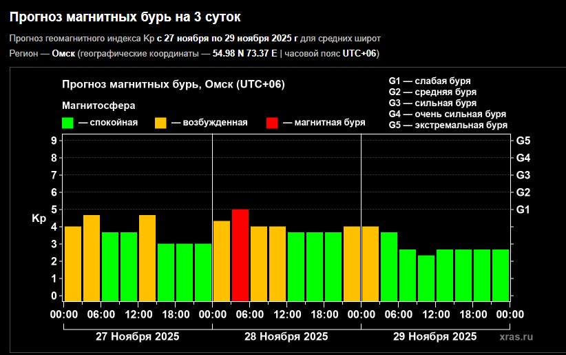The height and width of the screenshot is (355, 566).
Task: Click the red 'магнитная буря' legend swatch
Action: [272, 123]
